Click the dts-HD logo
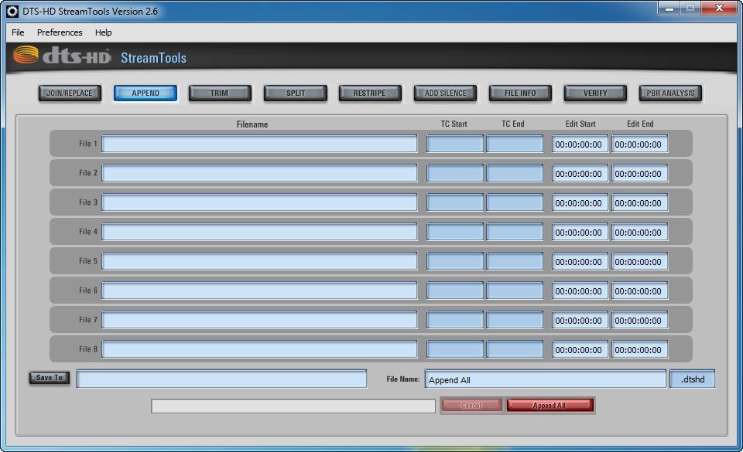 point(62,56)
